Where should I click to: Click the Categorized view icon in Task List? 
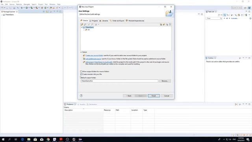225,15
